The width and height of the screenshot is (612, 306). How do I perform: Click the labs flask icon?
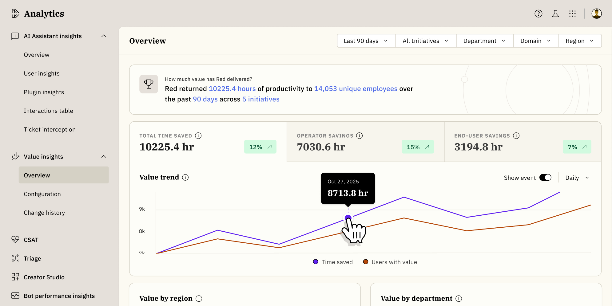(555, 14)
